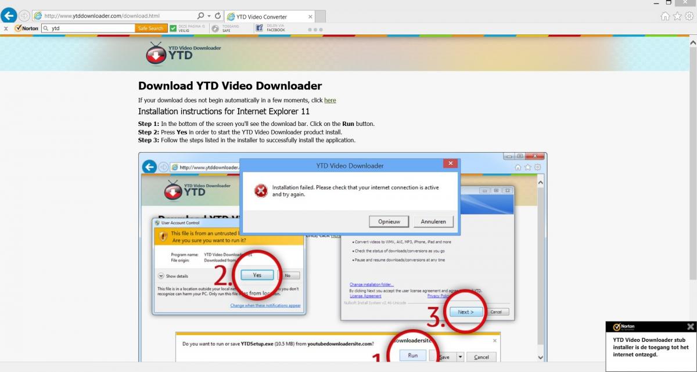Open the Favorites star icon
The height and width of the screenshot is (372, 697).
[677, 16]
